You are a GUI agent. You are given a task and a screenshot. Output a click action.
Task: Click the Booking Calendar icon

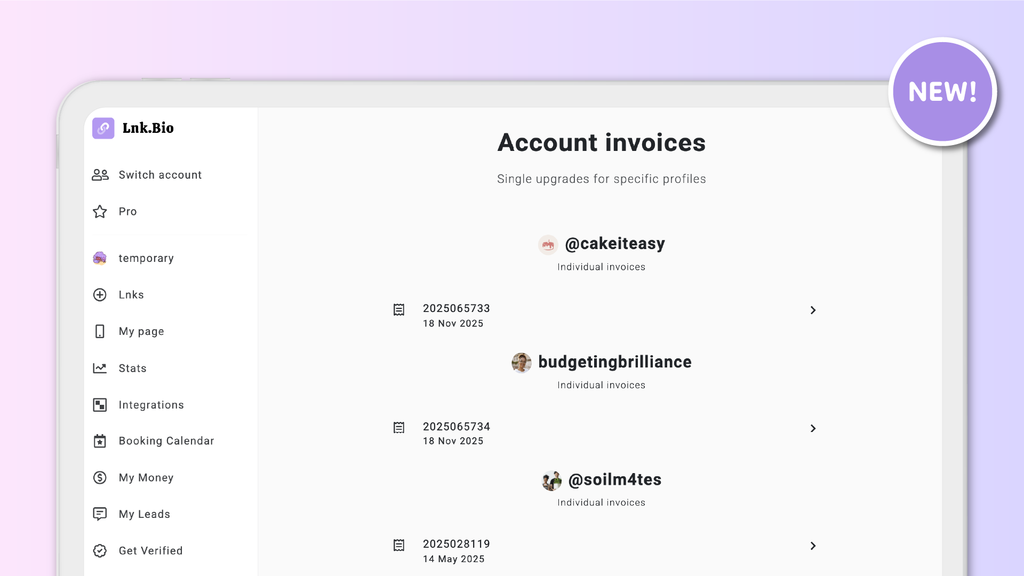coord(100,441)
